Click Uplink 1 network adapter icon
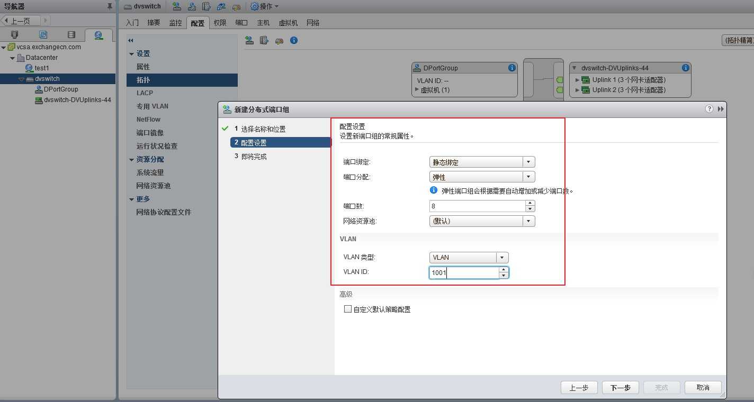Image resolution: width=754 pixels, height=402 pixels. tap(586, 80)
